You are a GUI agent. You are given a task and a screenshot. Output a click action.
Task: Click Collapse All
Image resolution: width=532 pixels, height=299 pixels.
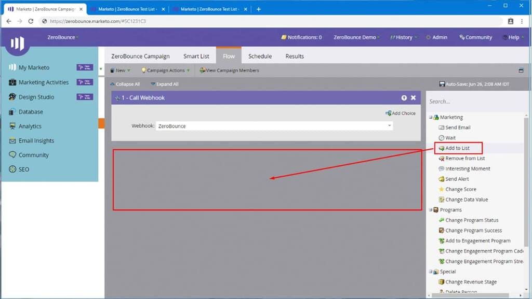click(x=125, y=84)
